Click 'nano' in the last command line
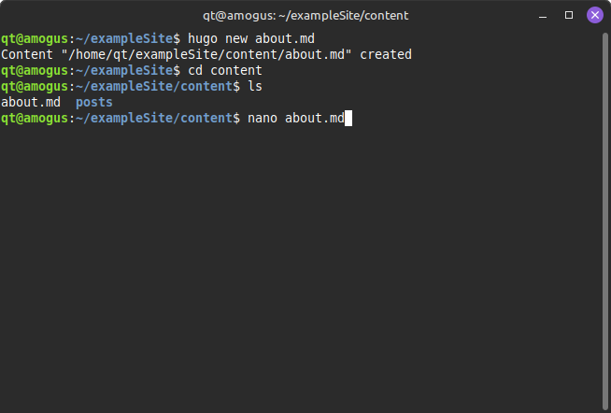 pyautogui.click(x=263, y=118)
